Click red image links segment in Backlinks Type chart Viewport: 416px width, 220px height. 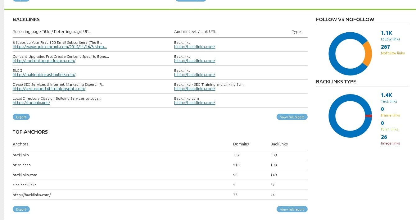(369, 116)
